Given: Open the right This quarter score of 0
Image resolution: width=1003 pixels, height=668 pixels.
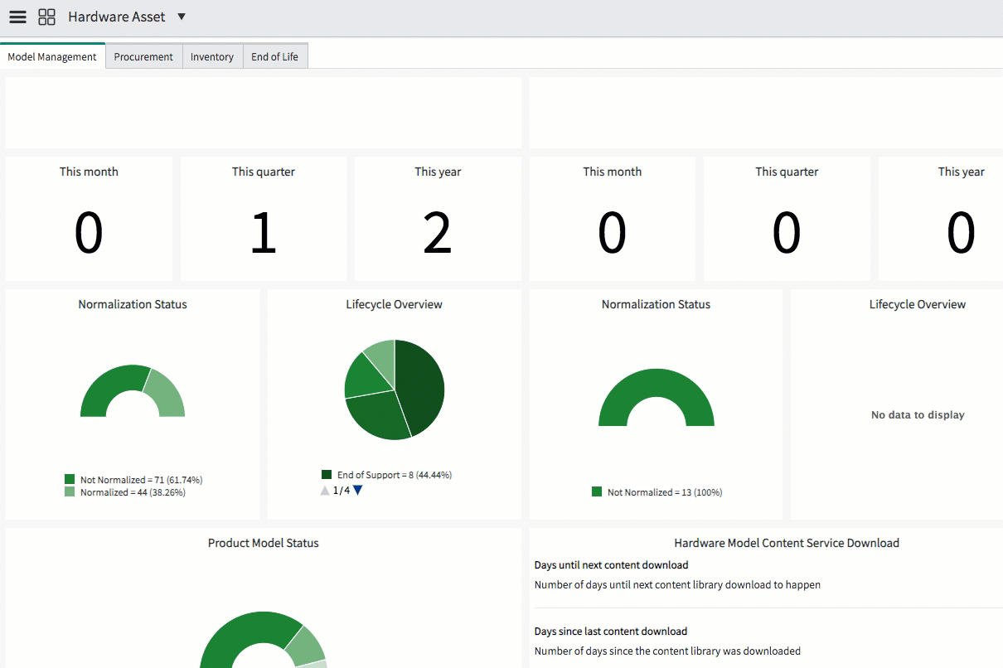Looking at the screenshot, I should click(787, 233).
